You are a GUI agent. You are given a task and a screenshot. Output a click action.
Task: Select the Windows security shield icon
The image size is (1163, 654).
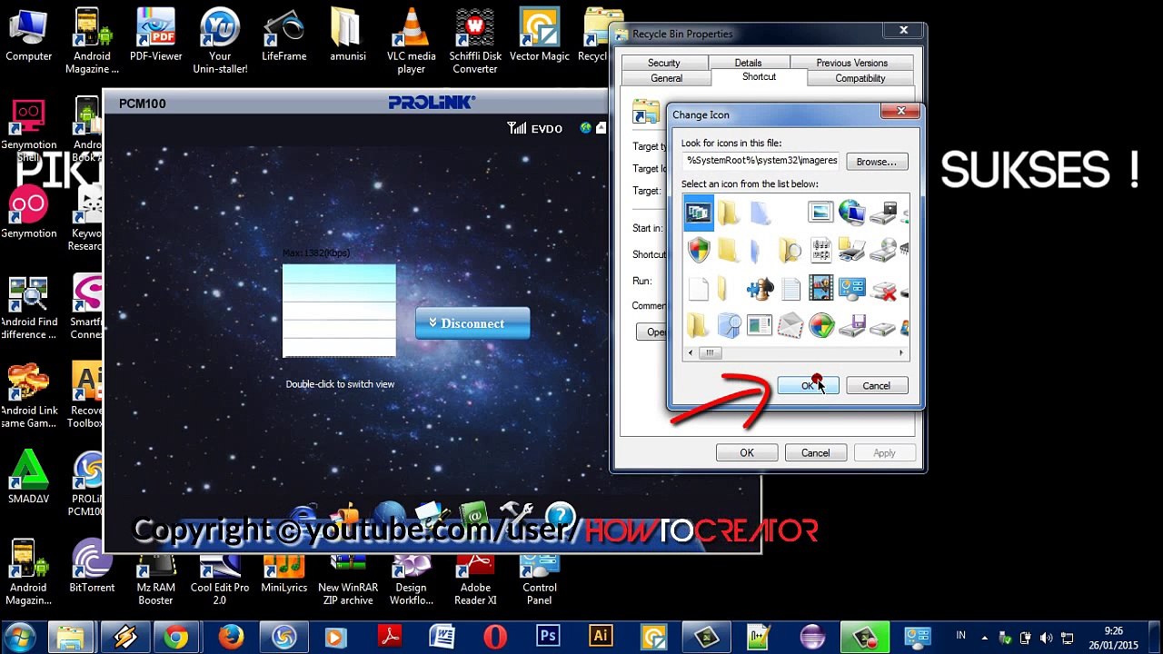[699, 250]
